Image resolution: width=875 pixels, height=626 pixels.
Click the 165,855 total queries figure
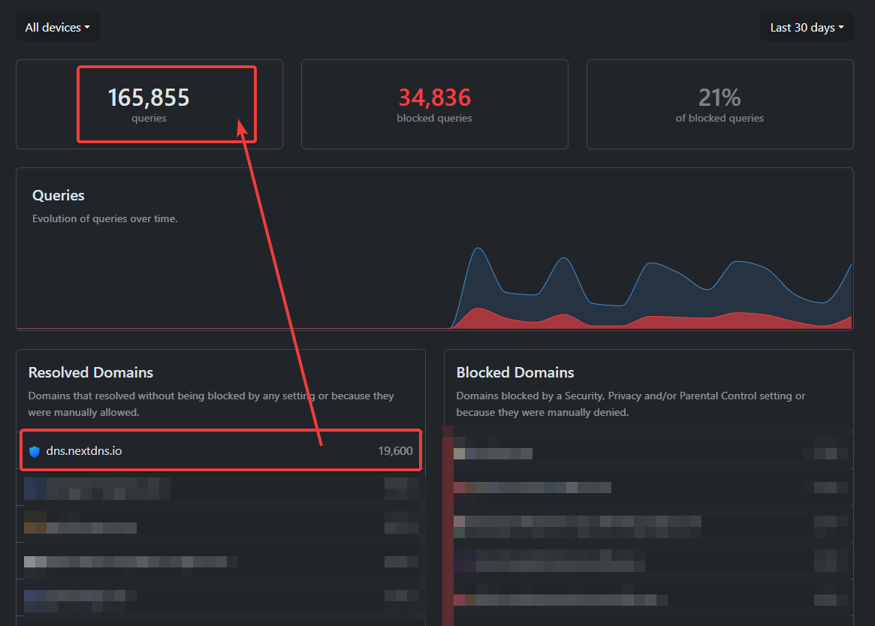[x=149, y=98]
